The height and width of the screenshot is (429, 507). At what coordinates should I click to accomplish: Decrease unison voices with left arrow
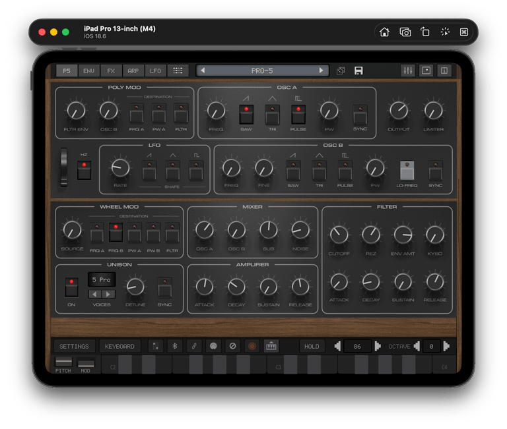95,294
